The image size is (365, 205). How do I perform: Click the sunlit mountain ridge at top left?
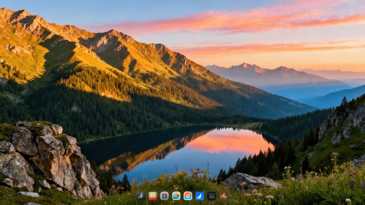point(27,23)
